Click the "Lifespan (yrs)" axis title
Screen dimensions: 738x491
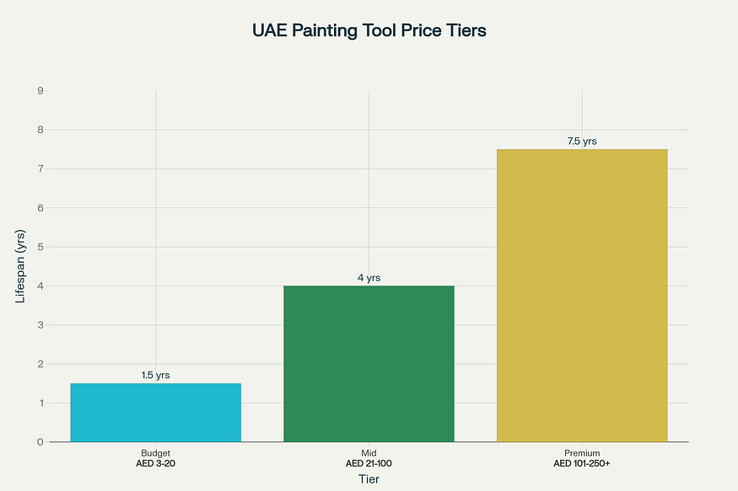22,265
